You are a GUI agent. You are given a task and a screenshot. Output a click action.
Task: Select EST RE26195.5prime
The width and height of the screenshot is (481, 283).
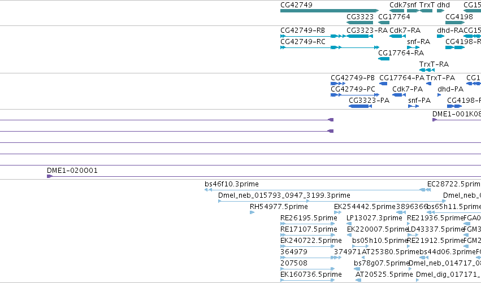(307, 224)
